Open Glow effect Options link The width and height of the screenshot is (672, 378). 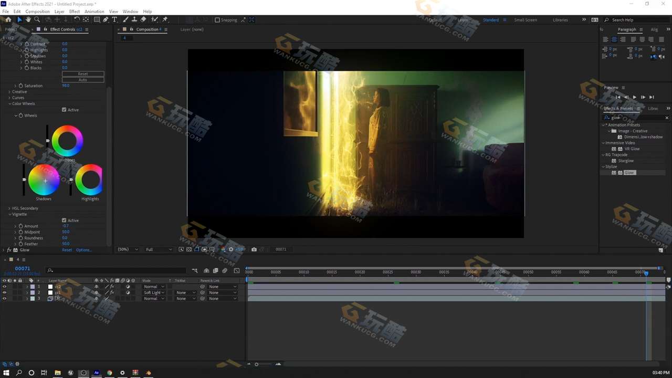click(83, 250)
